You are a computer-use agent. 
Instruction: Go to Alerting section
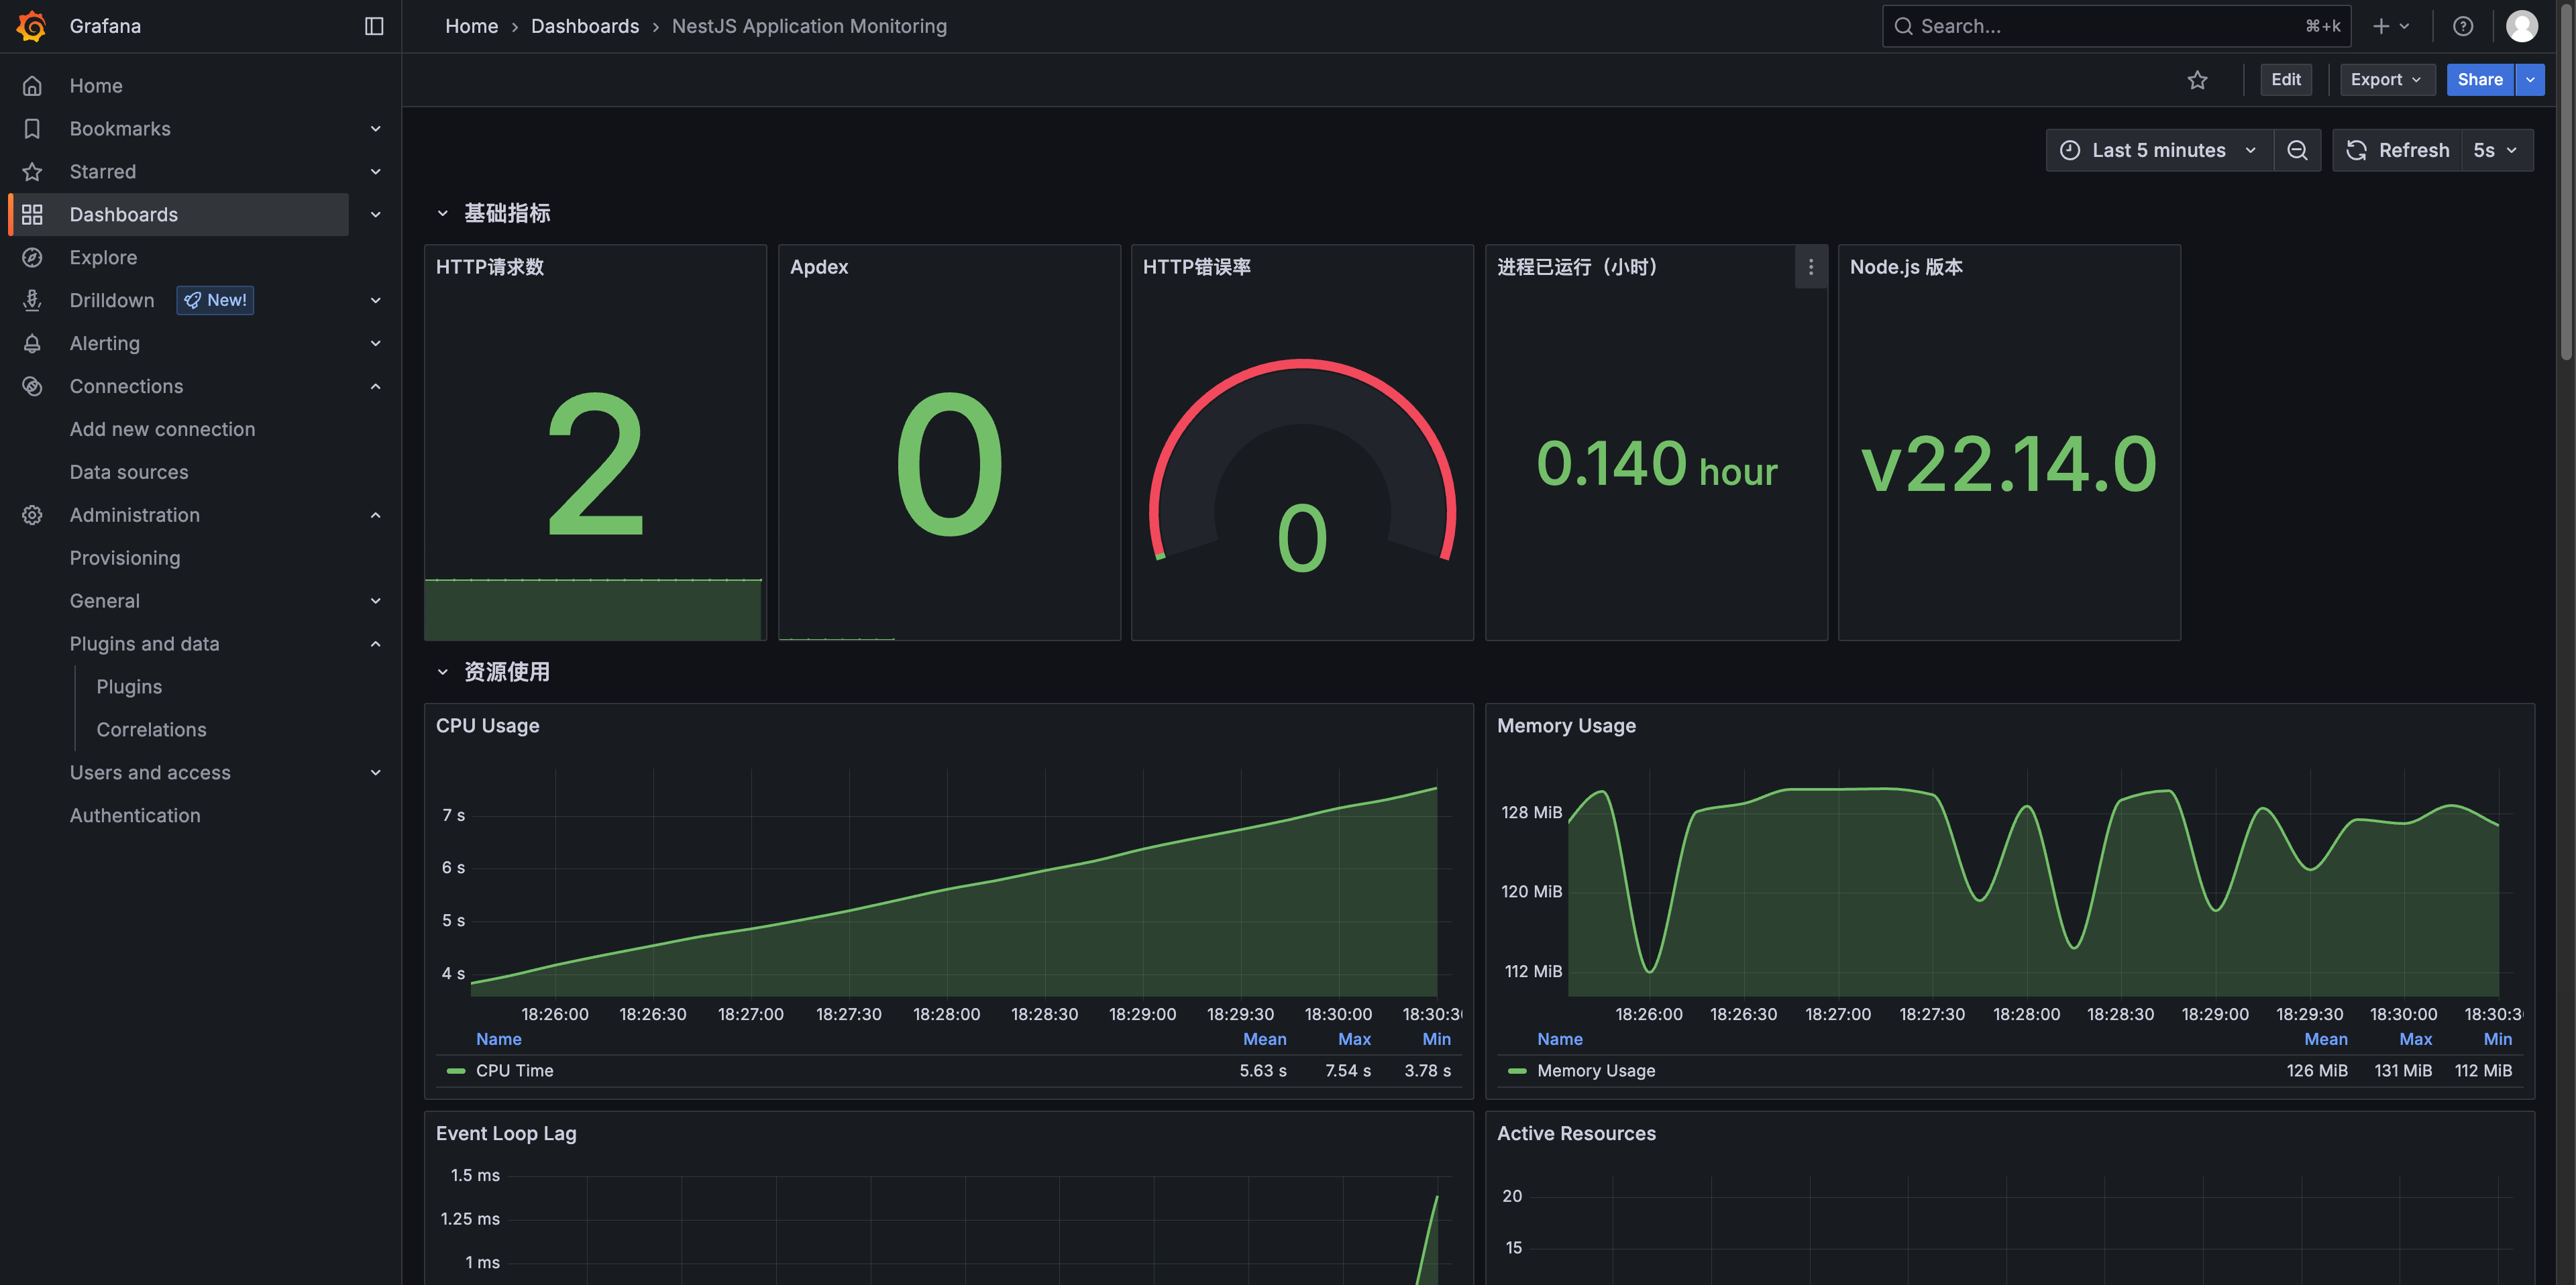104,343
